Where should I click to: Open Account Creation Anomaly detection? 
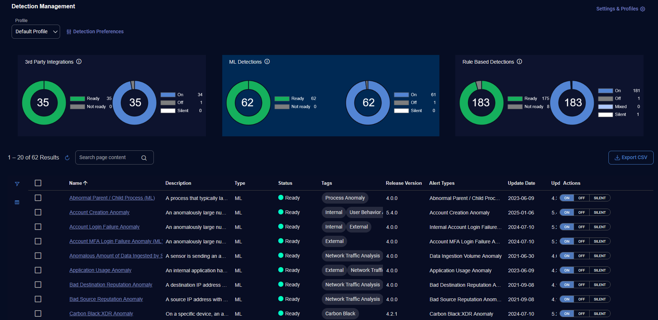coord(100,212)
